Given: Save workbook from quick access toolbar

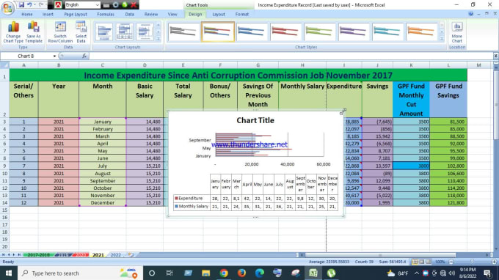Looking at the screenshot, I should (x=21, y=5).
